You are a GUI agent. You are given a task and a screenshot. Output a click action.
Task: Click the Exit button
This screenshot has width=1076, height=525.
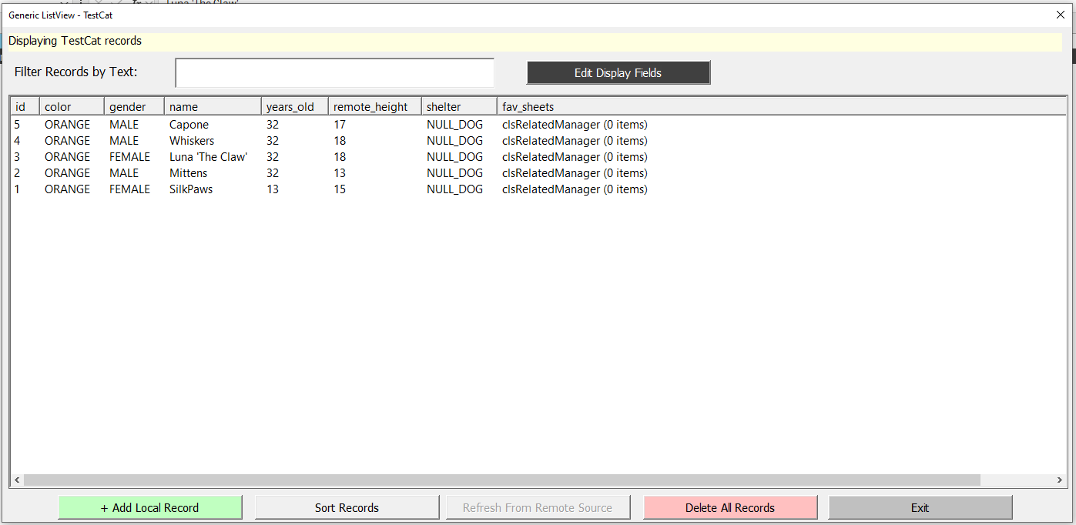(920, 508)
